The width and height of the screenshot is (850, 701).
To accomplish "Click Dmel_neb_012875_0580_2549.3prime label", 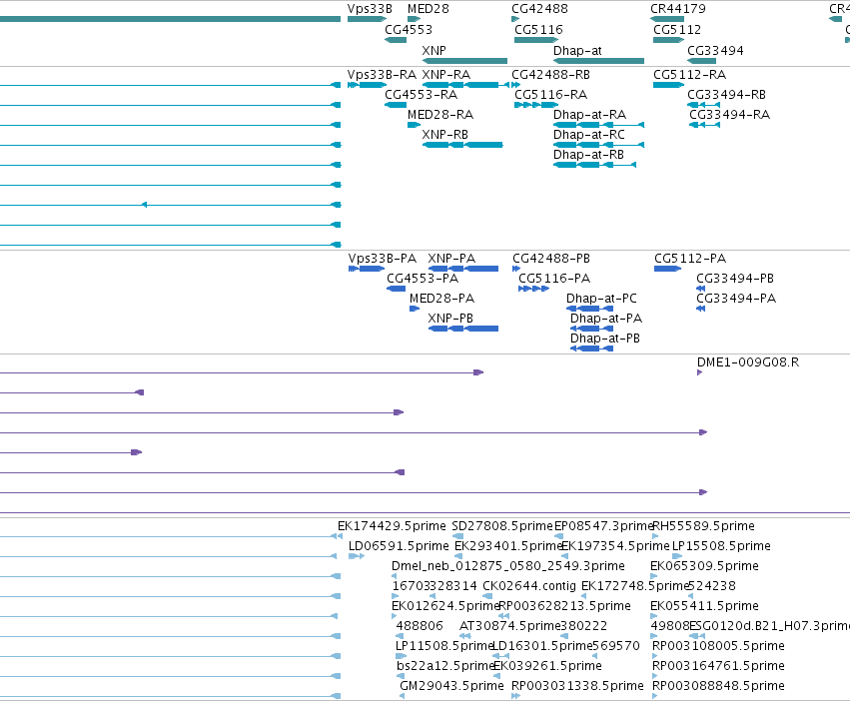I will tap(508, 566).
